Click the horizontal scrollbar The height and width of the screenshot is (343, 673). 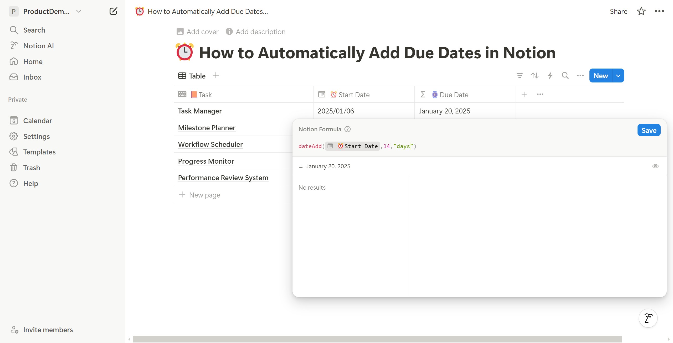(377, 339)
